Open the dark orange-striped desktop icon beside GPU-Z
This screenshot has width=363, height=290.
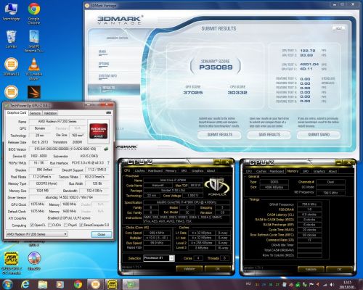pyautogui.click(x=34, y=92)
